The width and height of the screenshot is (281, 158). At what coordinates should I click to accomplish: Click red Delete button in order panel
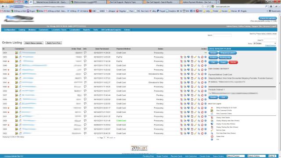[233, 62]
